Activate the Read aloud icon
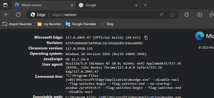 pos(162,15)
